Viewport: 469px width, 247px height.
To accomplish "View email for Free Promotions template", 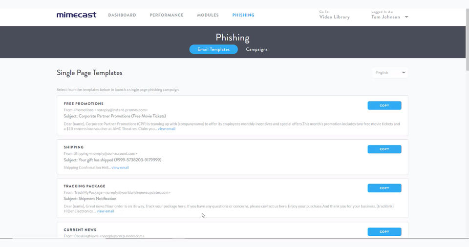I will [167, 129].
